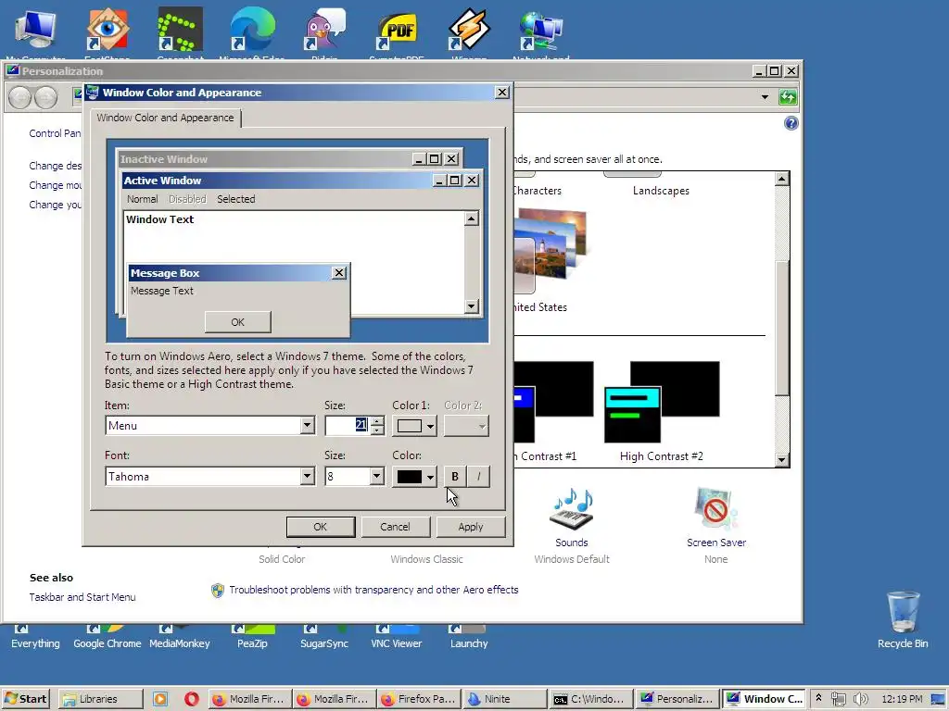
Task: Click the Windows Classic label under window color
Action: pos(426,559)
